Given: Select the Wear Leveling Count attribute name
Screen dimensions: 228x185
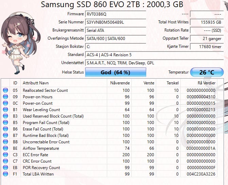Looking at the screenshot, I should tap(41, 109).
